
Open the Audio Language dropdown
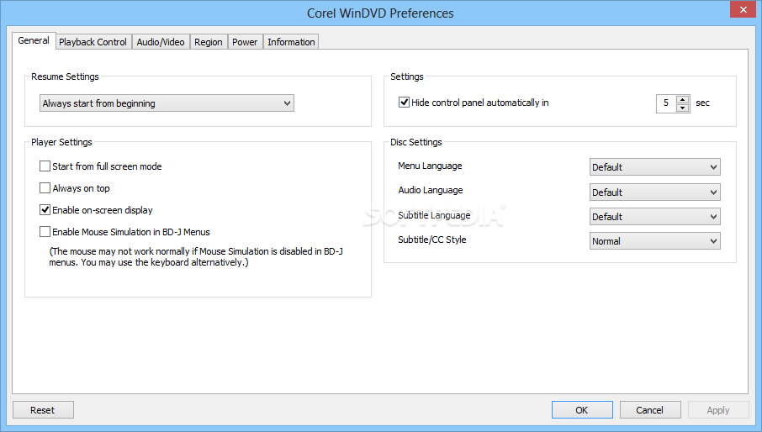(x=654, y=192)
